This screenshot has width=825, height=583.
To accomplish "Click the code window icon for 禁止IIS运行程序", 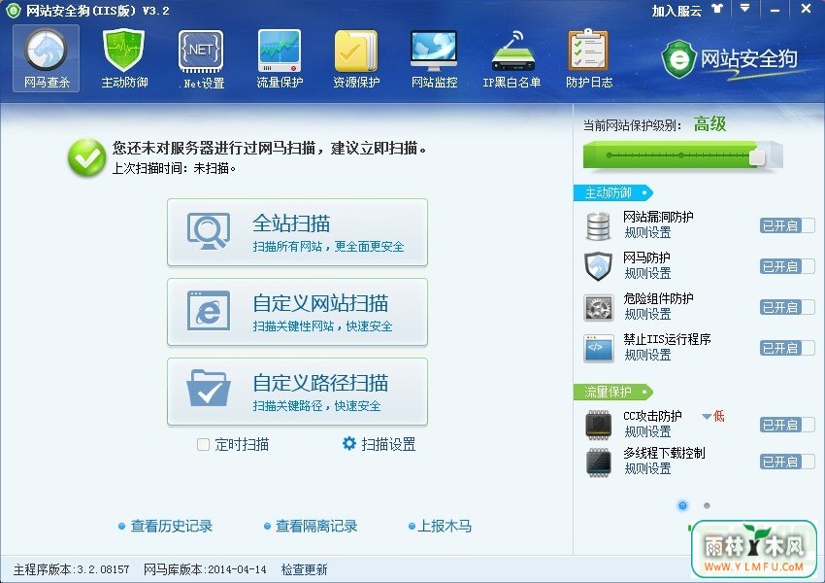I will tap(599, 348).
